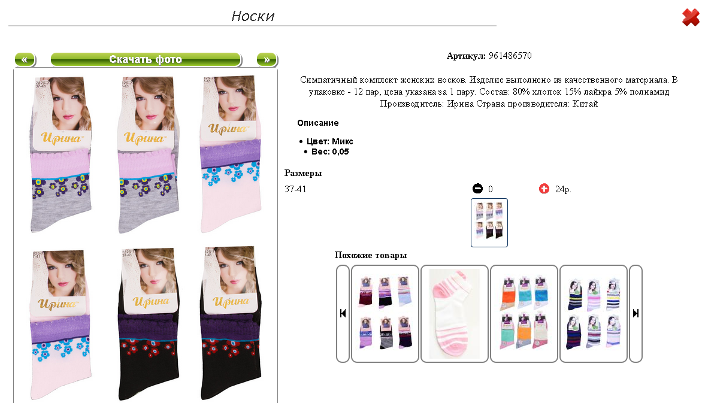Click the red X close icon
The height and width of the screenshot is (403, 702).
691,17
